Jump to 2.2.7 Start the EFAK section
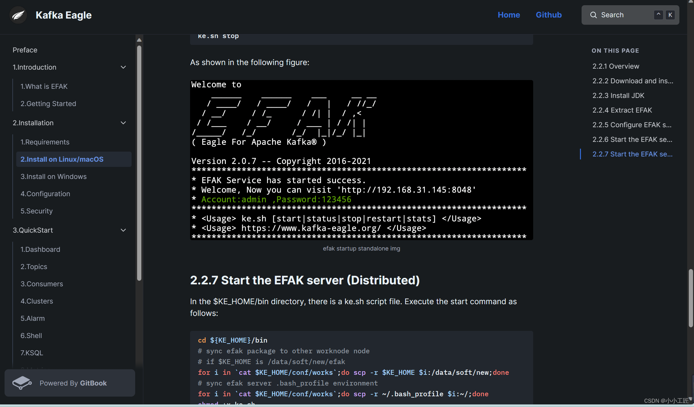The width and height of the screenshot is (694, 407). [x=632, y=154]
